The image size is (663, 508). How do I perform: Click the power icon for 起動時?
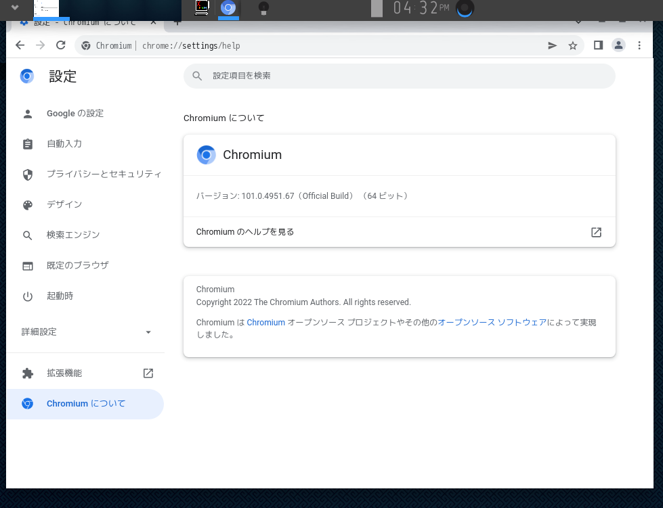[x=28, y=296]
